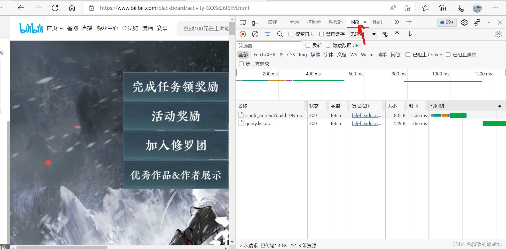Open 番剧 in bilibili navigation
This screenshot has width=506, height=249.
point(72,28)
